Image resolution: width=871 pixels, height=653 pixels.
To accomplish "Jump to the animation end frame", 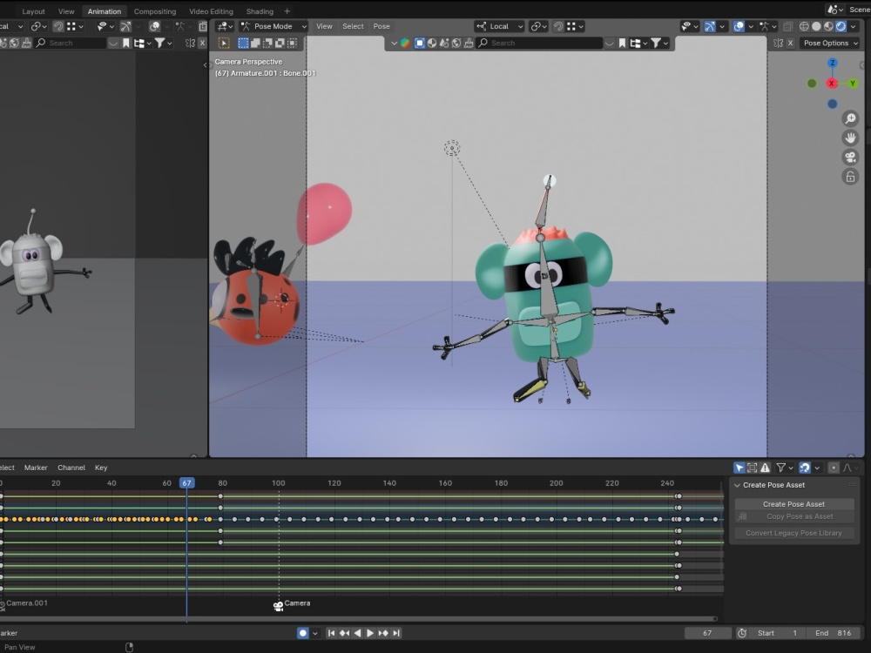I will (396, 633).
